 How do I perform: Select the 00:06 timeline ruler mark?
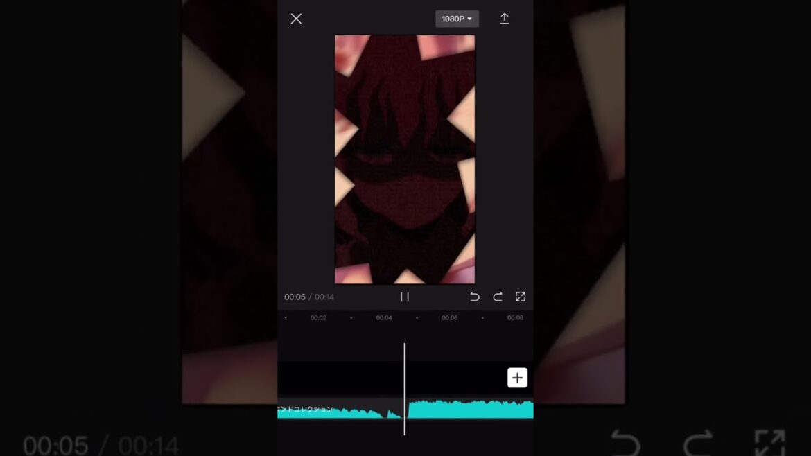[450, 318]
